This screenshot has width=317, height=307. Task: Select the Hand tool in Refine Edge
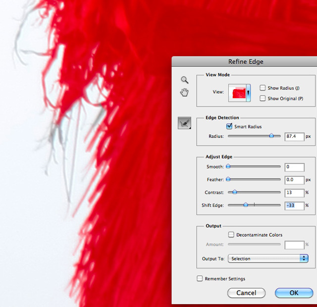pos(184,93)
